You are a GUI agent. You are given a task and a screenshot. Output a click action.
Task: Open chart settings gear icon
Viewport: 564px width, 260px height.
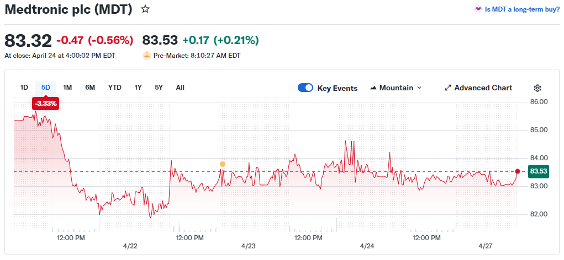537,88
